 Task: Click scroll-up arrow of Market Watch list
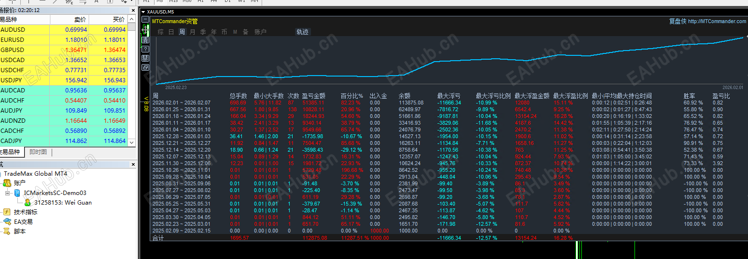(x=132, y=19)
